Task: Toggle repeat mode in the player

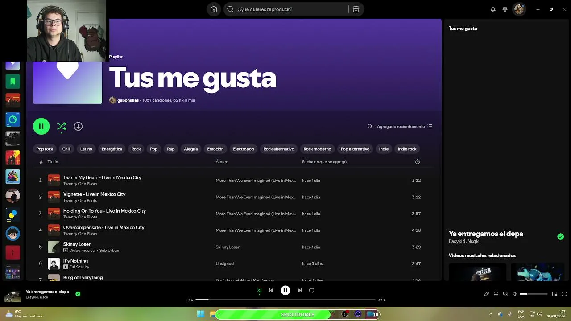Action: (312, 291)
